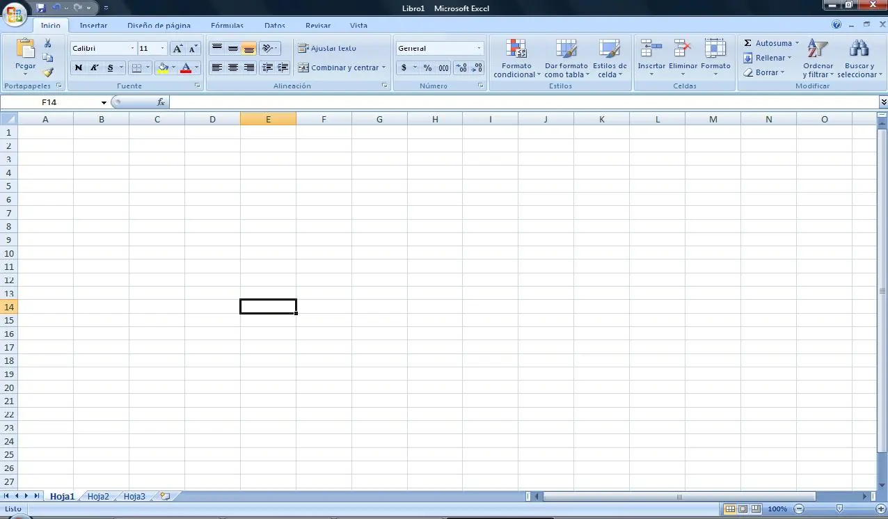Image resolution: width=888 pixels, height=519 pixels.
Task: Toggle Ajustar texto wrap text
Action: point(327,49)
